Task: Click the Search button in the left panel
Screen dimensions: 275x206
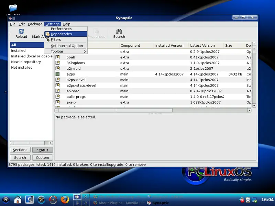Action: click(20, 158)
